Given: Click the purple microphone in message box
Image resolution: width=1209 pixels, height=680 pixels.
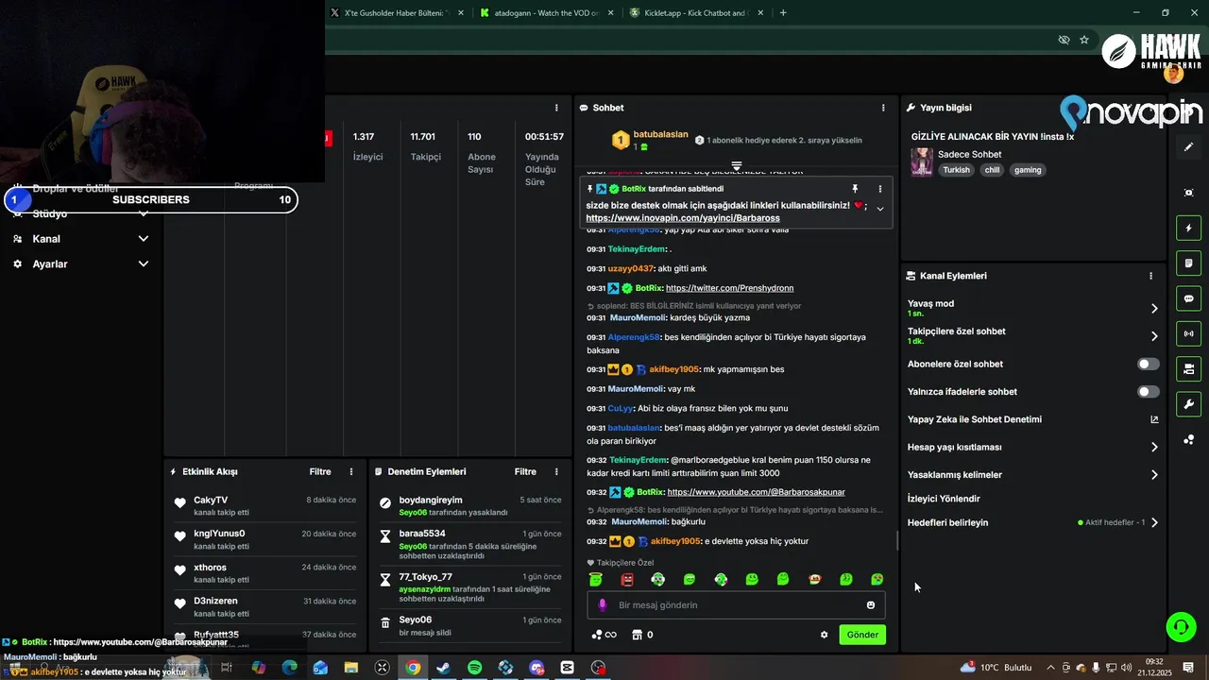Looking at the screenshot, I should pyautogui.click(x=603, y=604).
